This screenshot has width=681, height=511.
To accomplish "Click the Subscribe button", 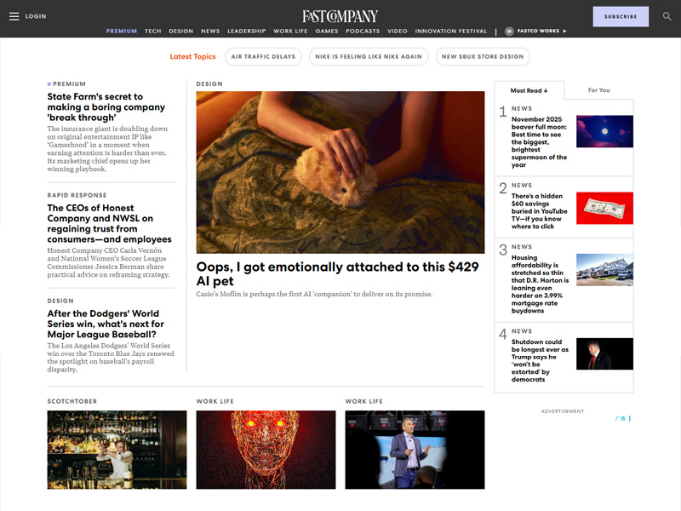I will click(621, 16).
